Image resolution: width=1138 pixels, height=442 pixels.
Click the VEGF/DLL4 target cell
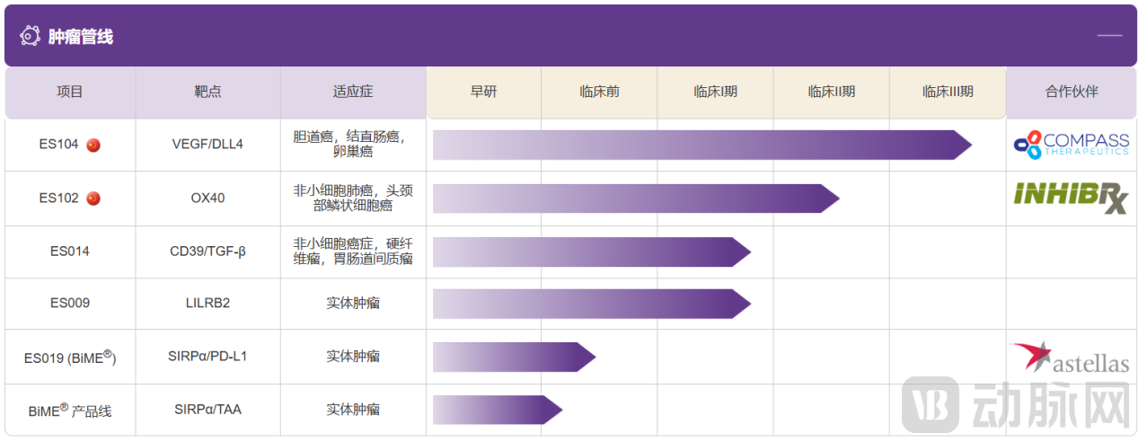coord(207,145)
